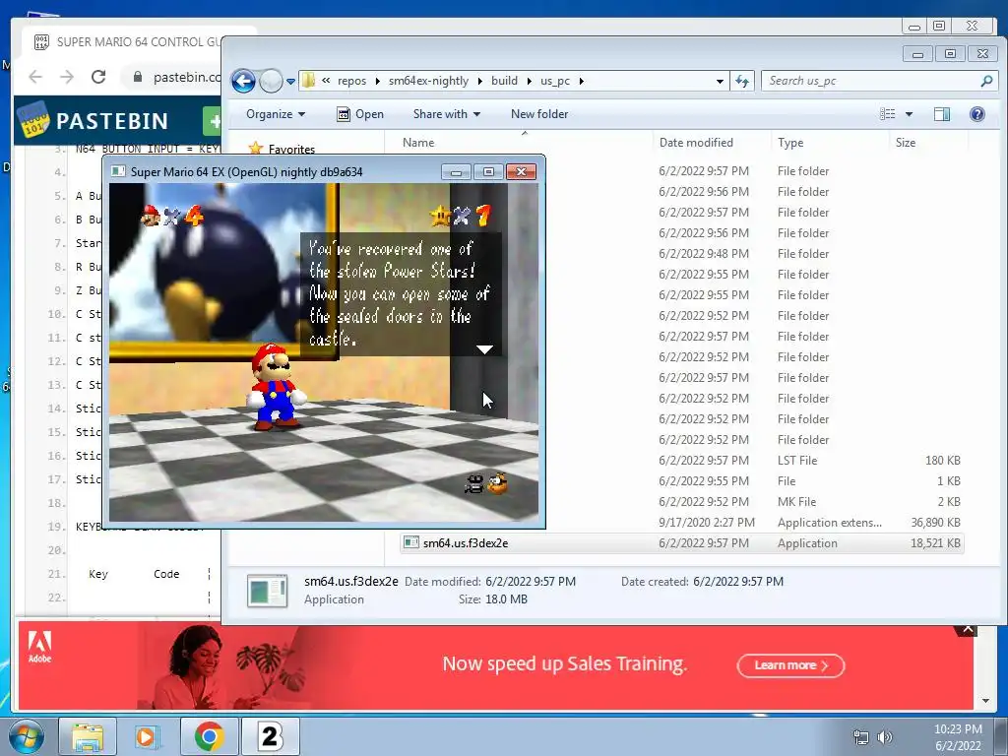Open the Share with menu
The width and height of the screenshot is (1008, 756).
pyautogui.click(x=446, y=114)
